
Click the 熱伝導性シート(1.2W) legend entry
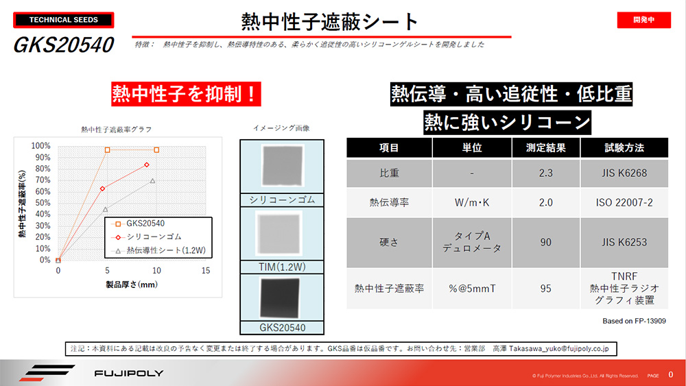tap(158, 250)
